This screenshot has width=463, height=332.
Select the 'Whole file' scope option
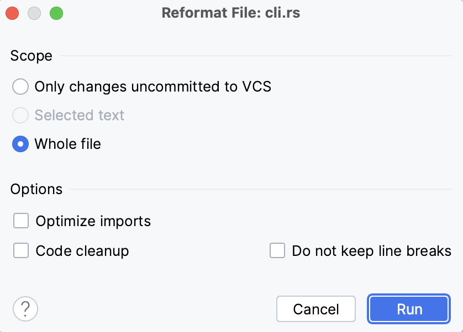click(20, 144)
